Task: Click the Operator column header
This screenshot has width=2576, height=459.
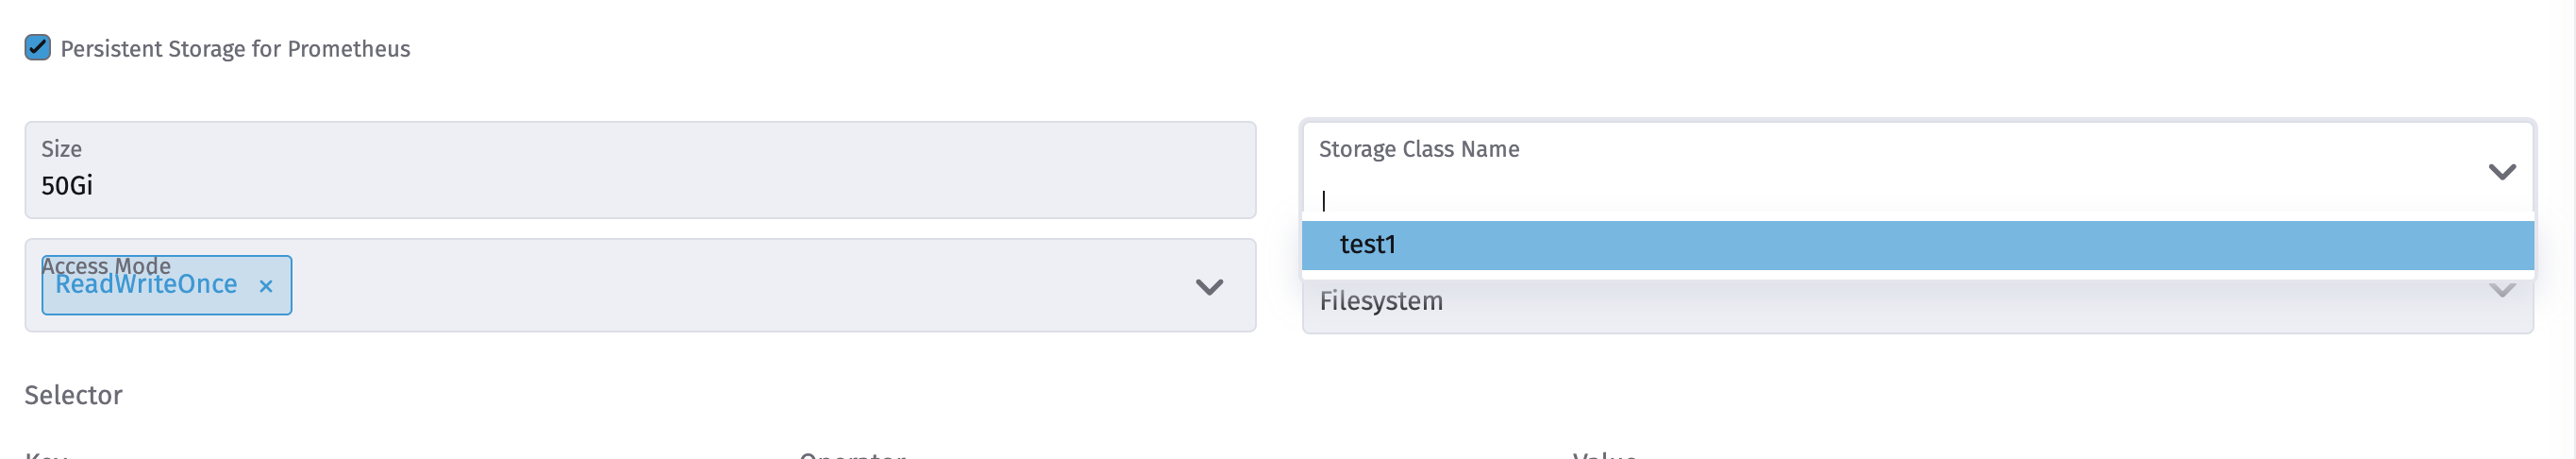Action: click(852, 455)
